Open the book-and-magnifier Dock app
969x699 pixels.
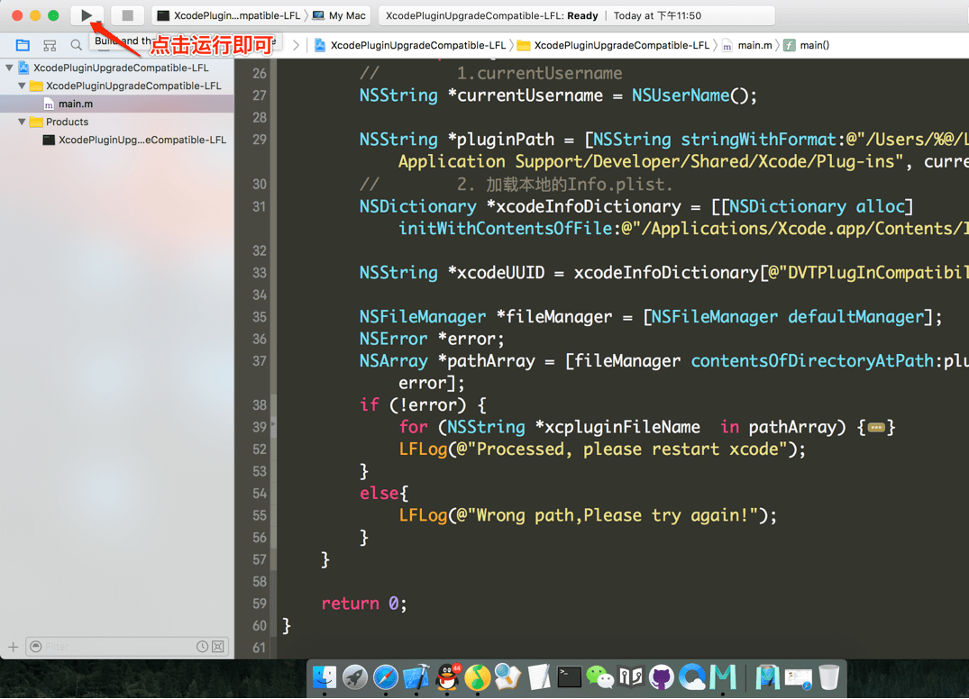(508, 677)
